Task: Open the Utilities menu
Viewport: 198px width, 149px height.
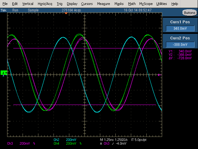Action: pos(161,4)
